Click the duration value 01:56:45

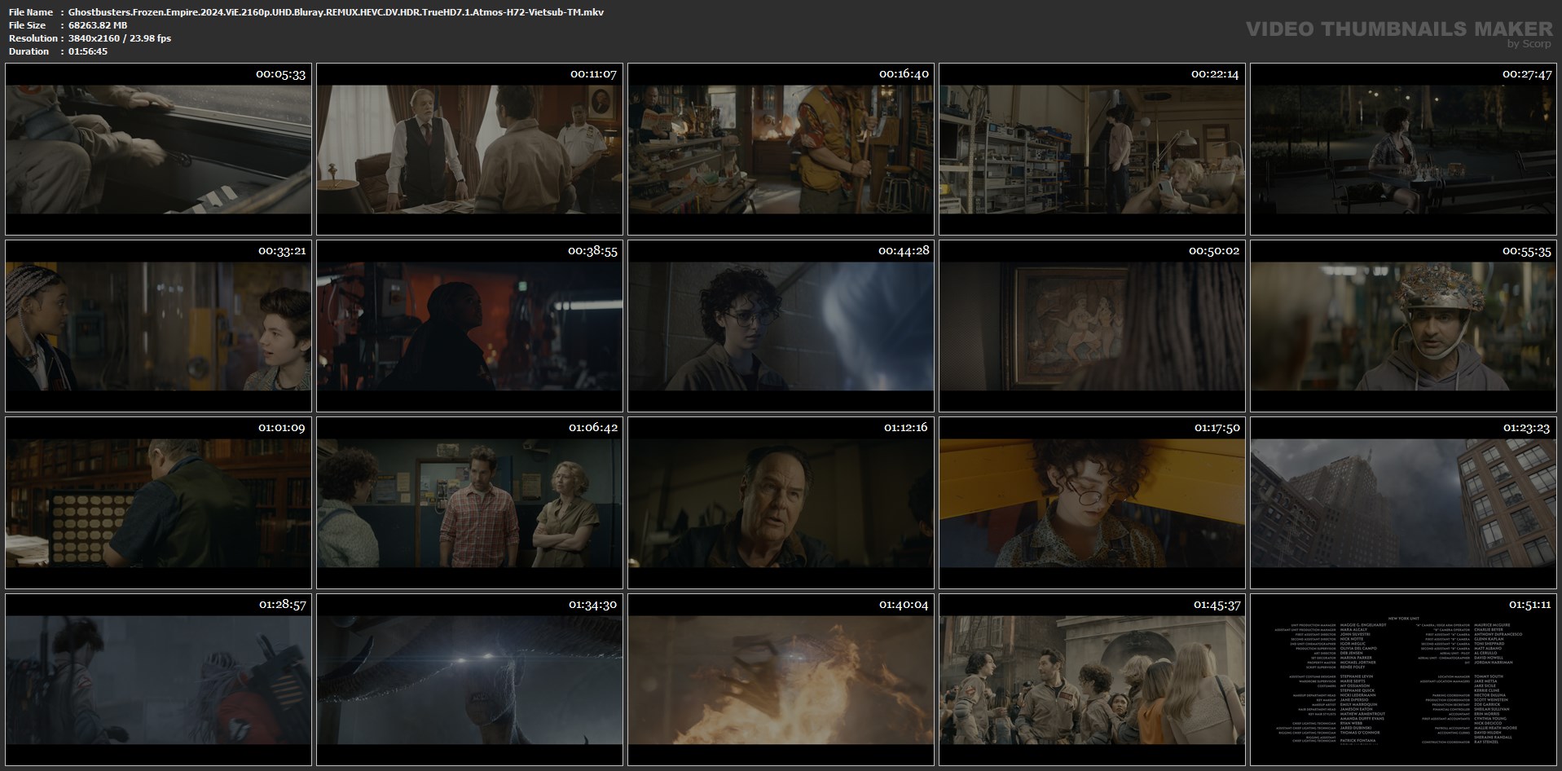(88, 51)
